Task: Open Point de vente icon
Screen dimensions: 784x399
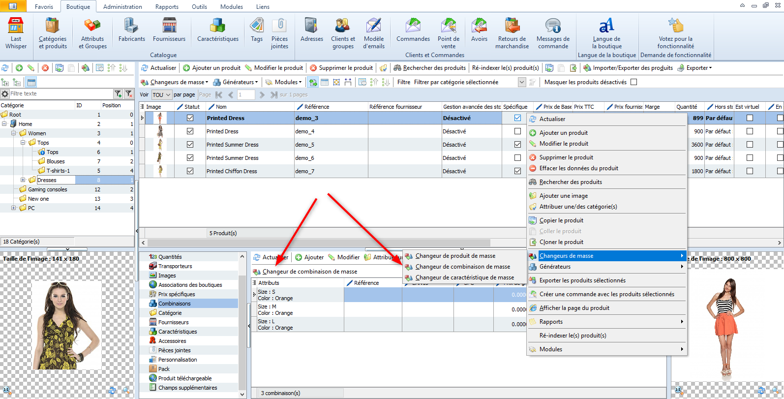Action: [x=449, y=33]
